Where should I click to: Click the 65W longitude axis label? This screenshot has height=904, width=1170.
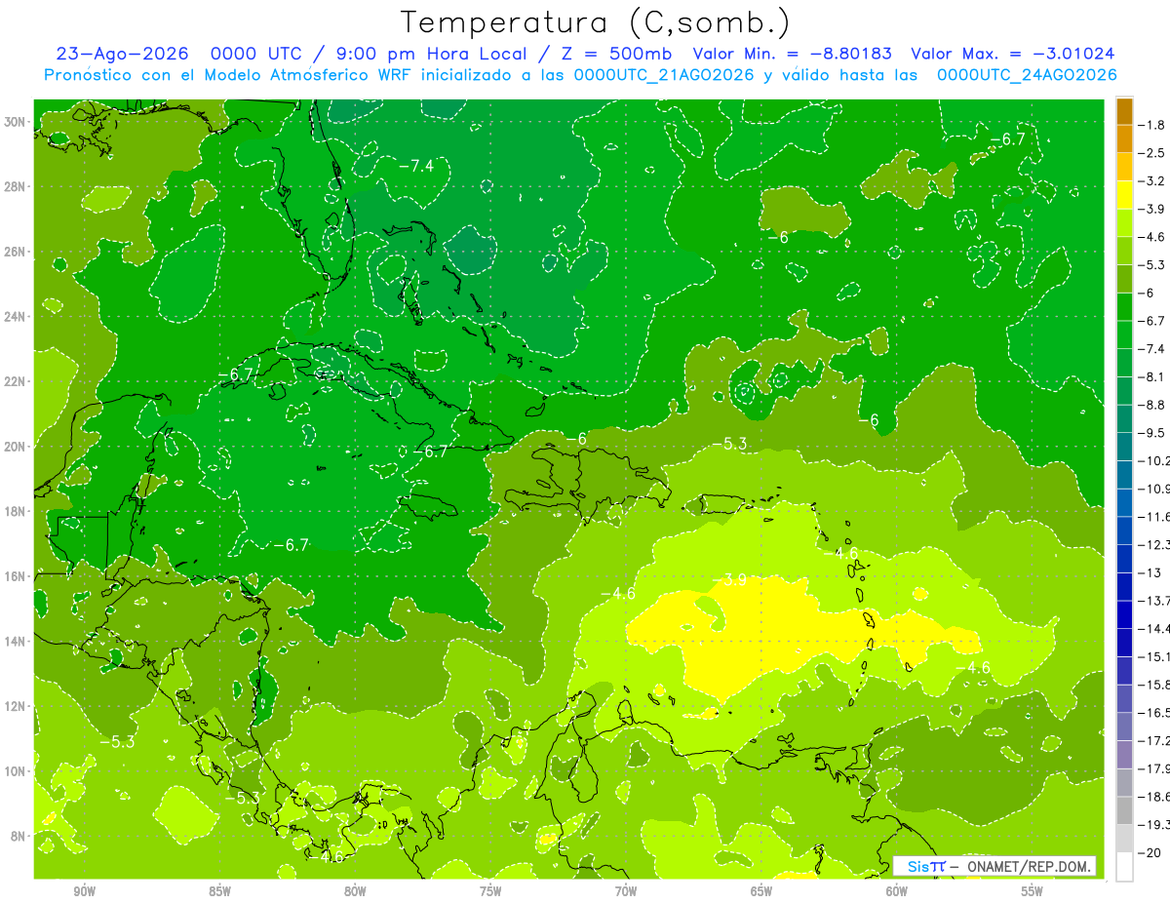(x=761, y=890)
